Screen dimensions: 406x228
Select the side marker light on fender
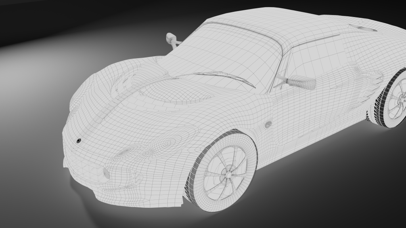point(268,124)
